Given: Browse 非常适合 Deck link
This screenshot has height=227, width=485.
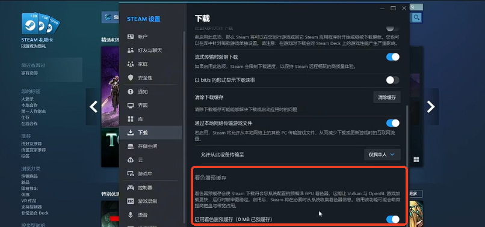Looking at the screenshot, I should point(35,213).
